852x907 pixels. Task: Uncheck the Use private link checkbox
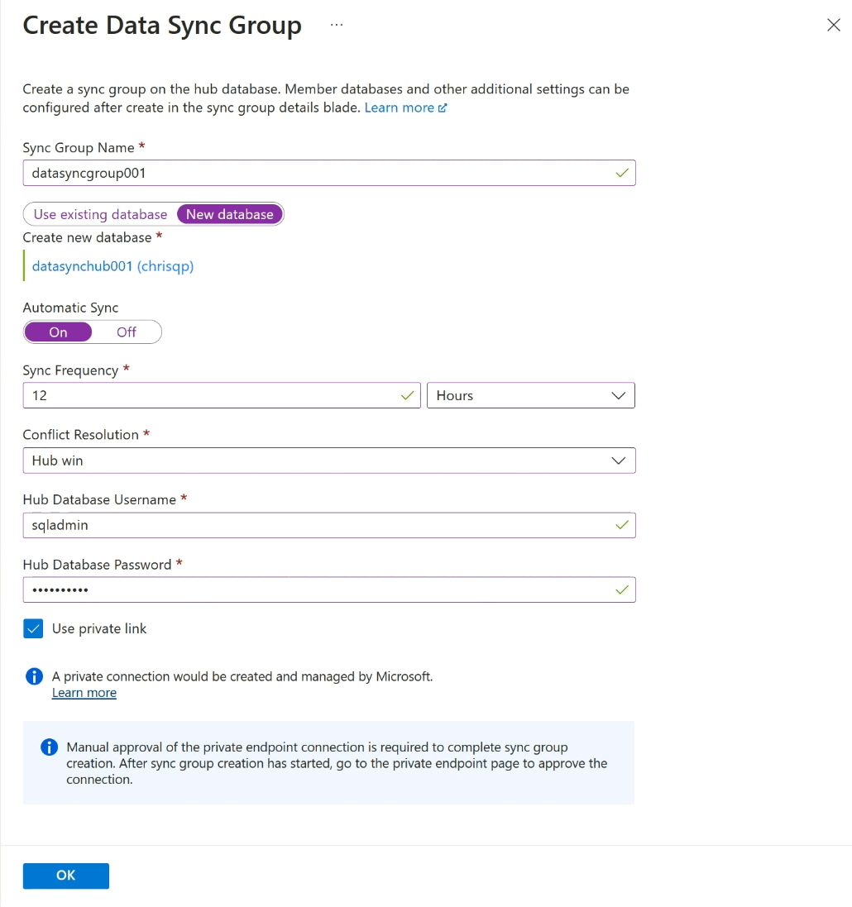(32, 628)
